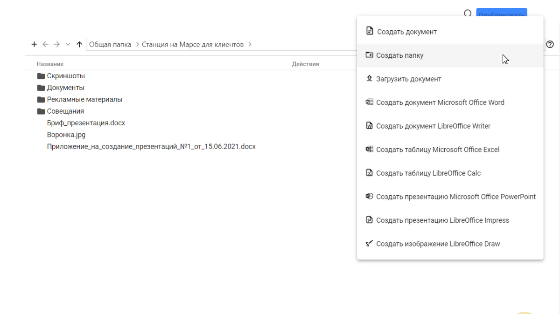The height and width of the screenshot is (314, 560).
Task: Select breadcrumb Общая папка
Action: click(110, 44)
